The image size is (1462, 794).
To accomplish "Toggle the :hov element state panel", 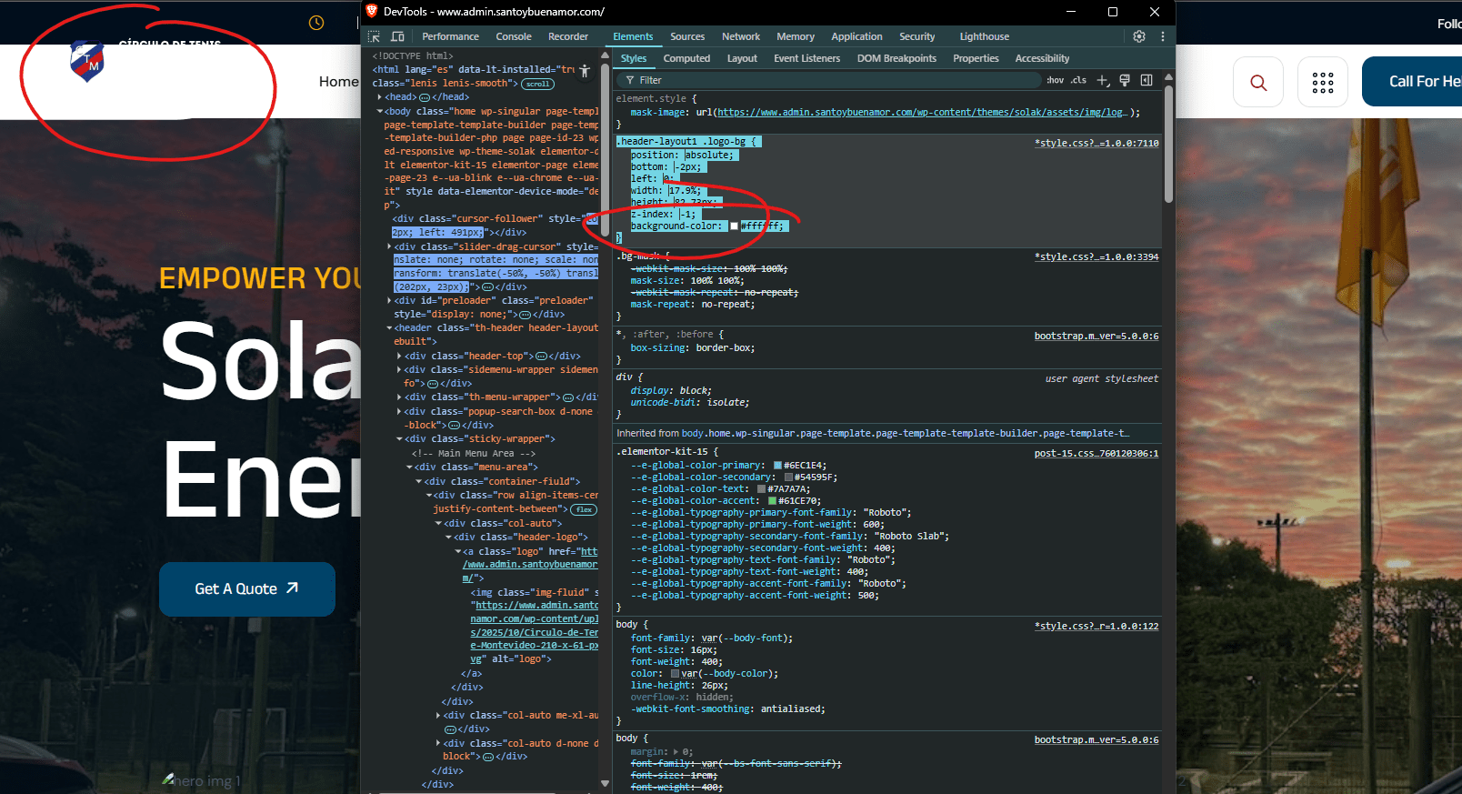I will point(1055,80).
